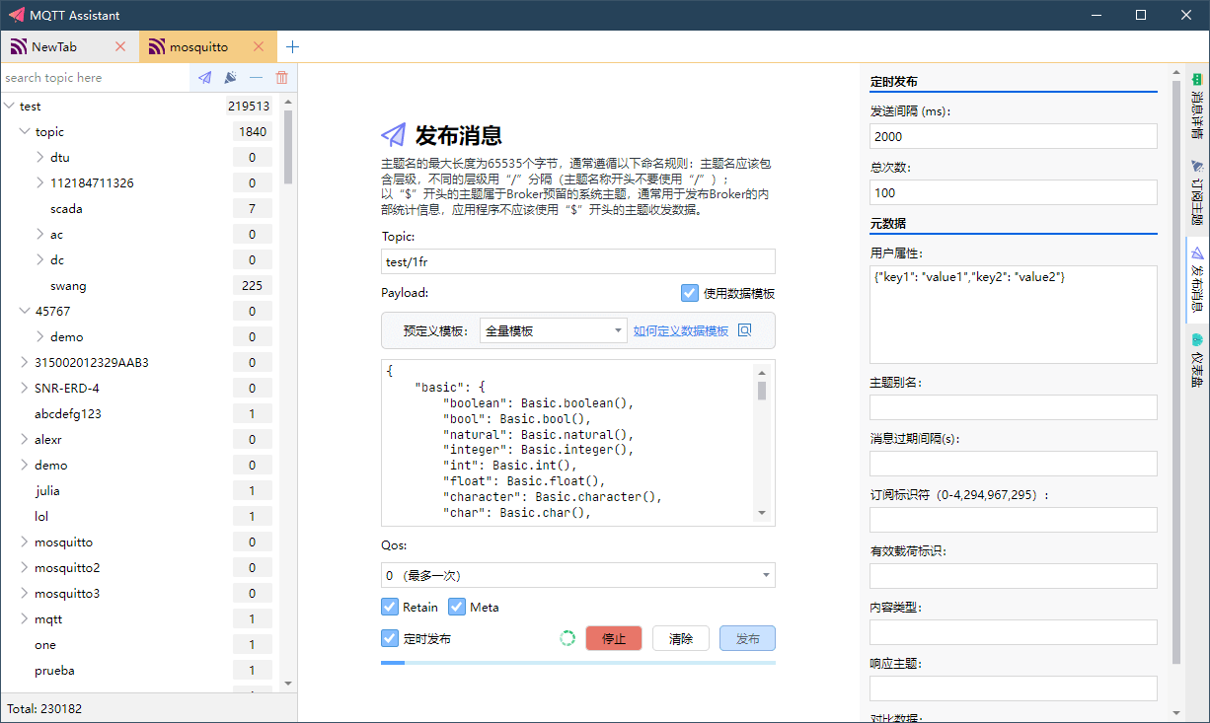Image resolution: width=1210 pixels, height=723 pixels.
Task: Disable the 定时发布 scheduled publish checkbox
Action: [x=390, y=638]
